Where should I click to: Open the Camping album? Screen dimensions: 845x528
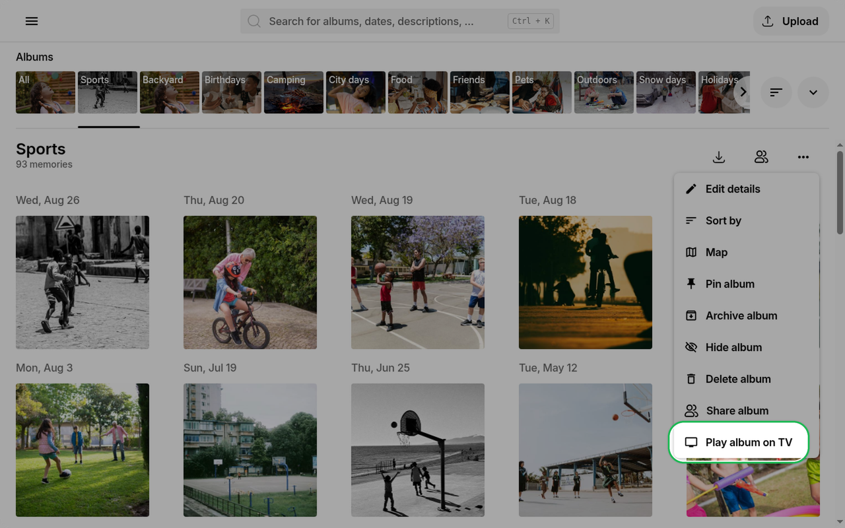click(294, 92)
